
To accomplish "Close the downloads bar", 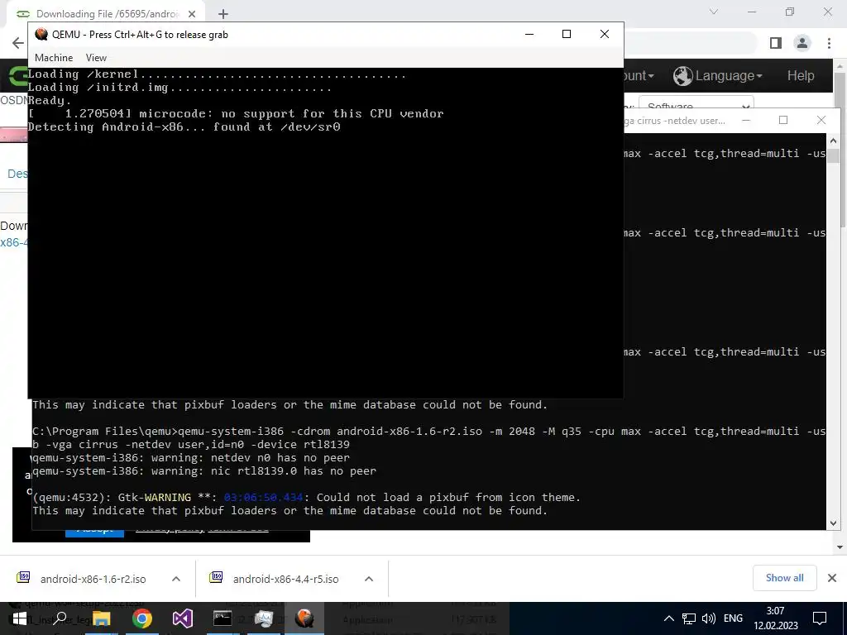I will (x=832, y=578).
